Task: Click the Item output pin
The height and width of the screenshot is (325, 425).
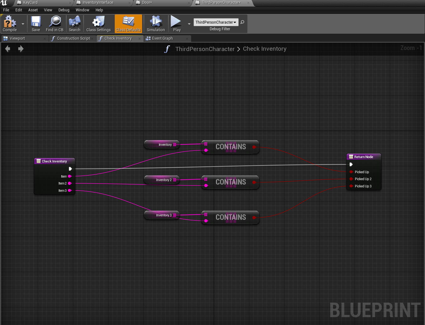Action: click(x=70, y=176)
